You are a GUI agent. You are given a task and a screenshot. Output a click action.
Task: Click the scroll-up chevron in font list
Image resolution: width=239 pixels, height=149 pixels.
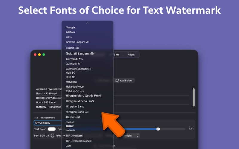87,23
